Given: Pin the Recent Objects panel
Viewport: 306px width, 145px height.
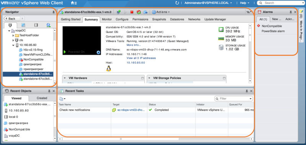Looking at the screenshot, I should pyautogui.click(x=49, y=91).
